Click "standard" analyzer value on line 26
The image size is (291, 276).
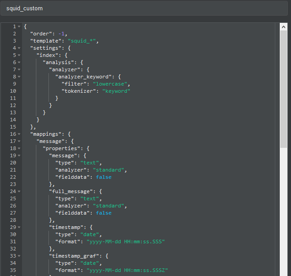click(108, 206)
